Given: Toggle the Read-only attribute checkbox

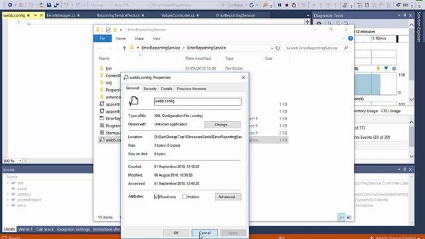Looking at the screenshot, I should [157, 197].
